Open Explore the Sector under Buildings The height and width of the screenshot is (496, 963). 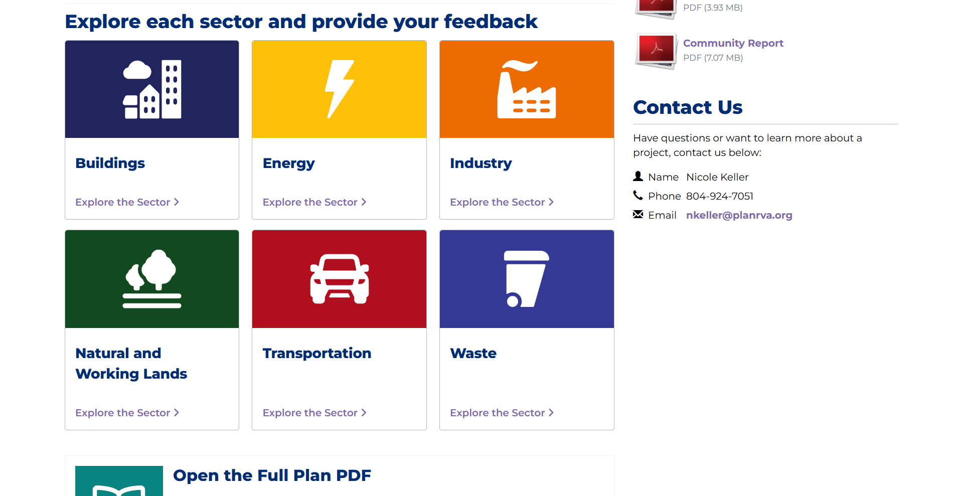(127, 202)
